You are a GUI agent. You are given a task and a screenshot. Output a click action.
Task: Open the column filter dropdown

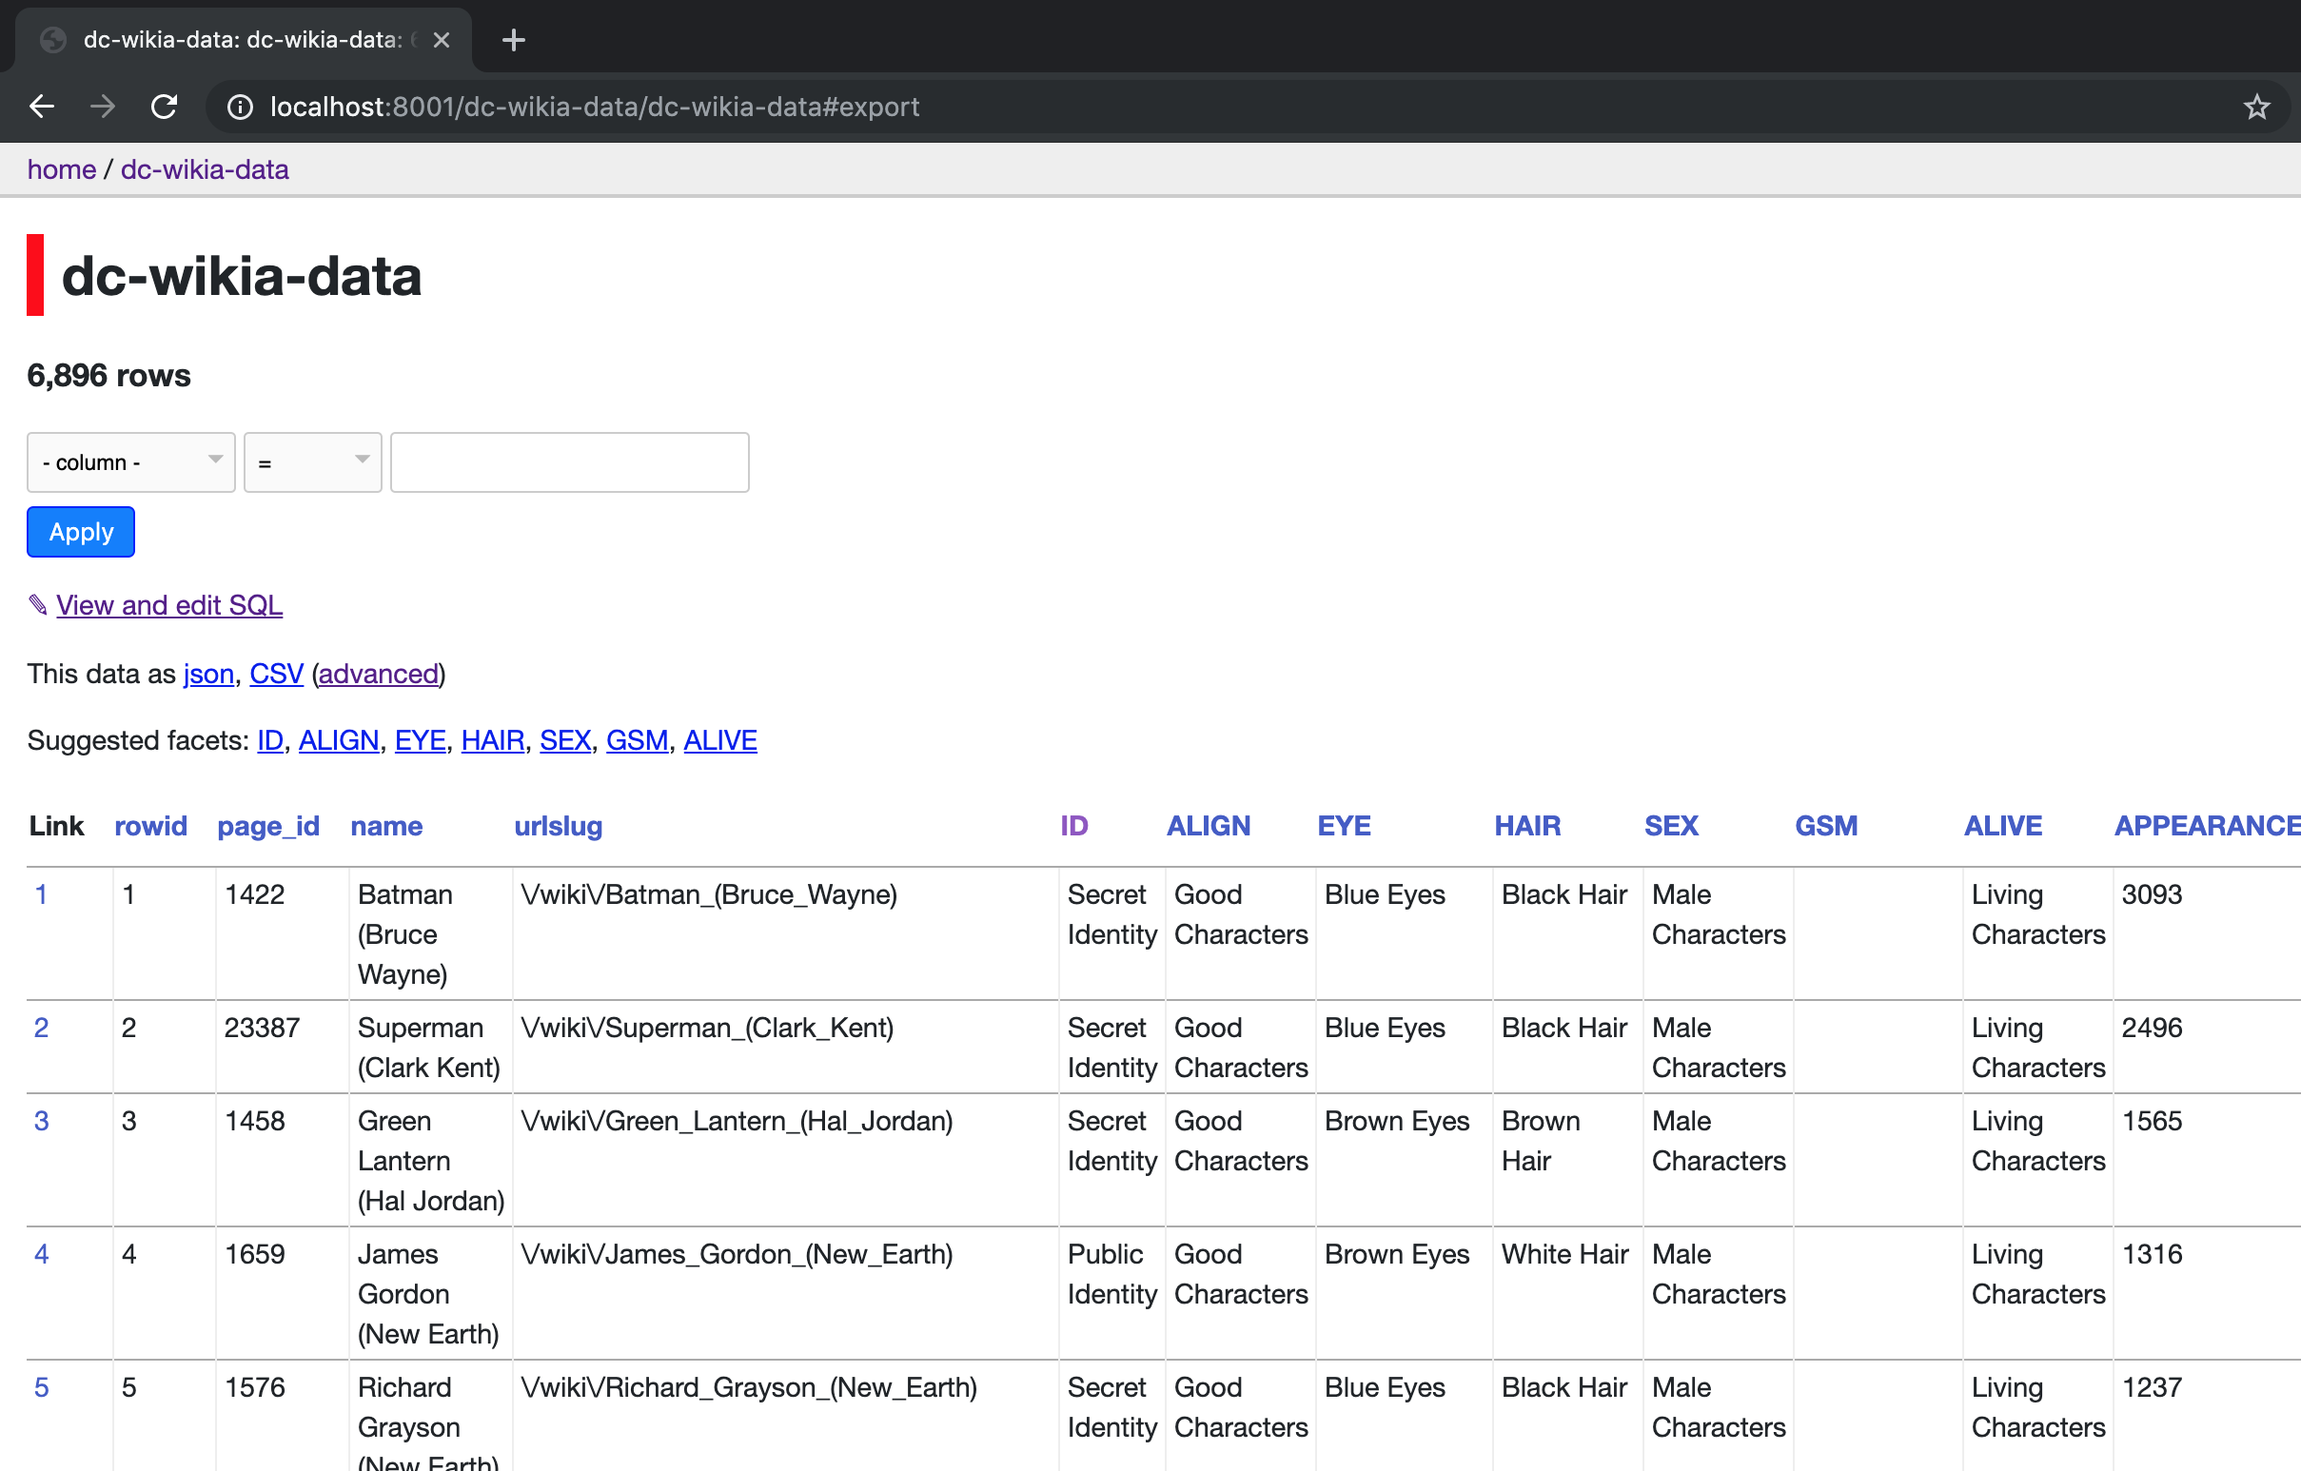point(131,462)
